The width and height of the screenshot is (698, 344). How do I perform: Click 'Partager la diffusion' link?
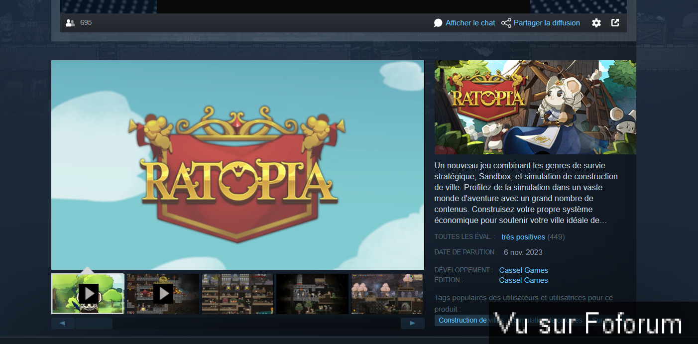[x=547, y=23]
